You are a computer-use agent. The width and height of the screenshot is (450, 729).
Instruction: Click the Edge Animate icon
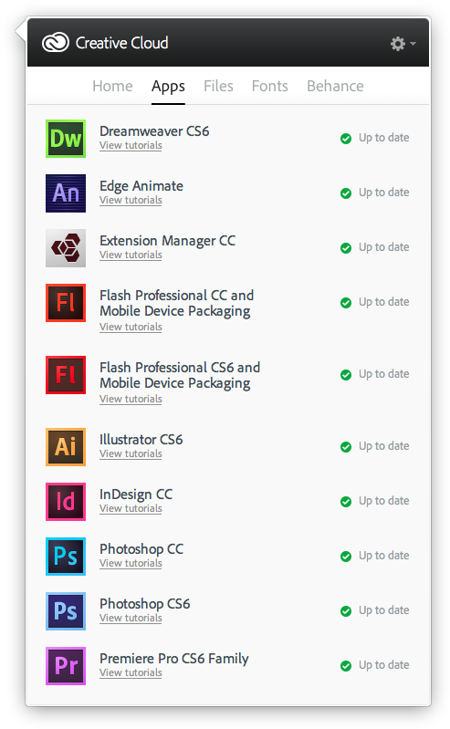pos(66,193)
